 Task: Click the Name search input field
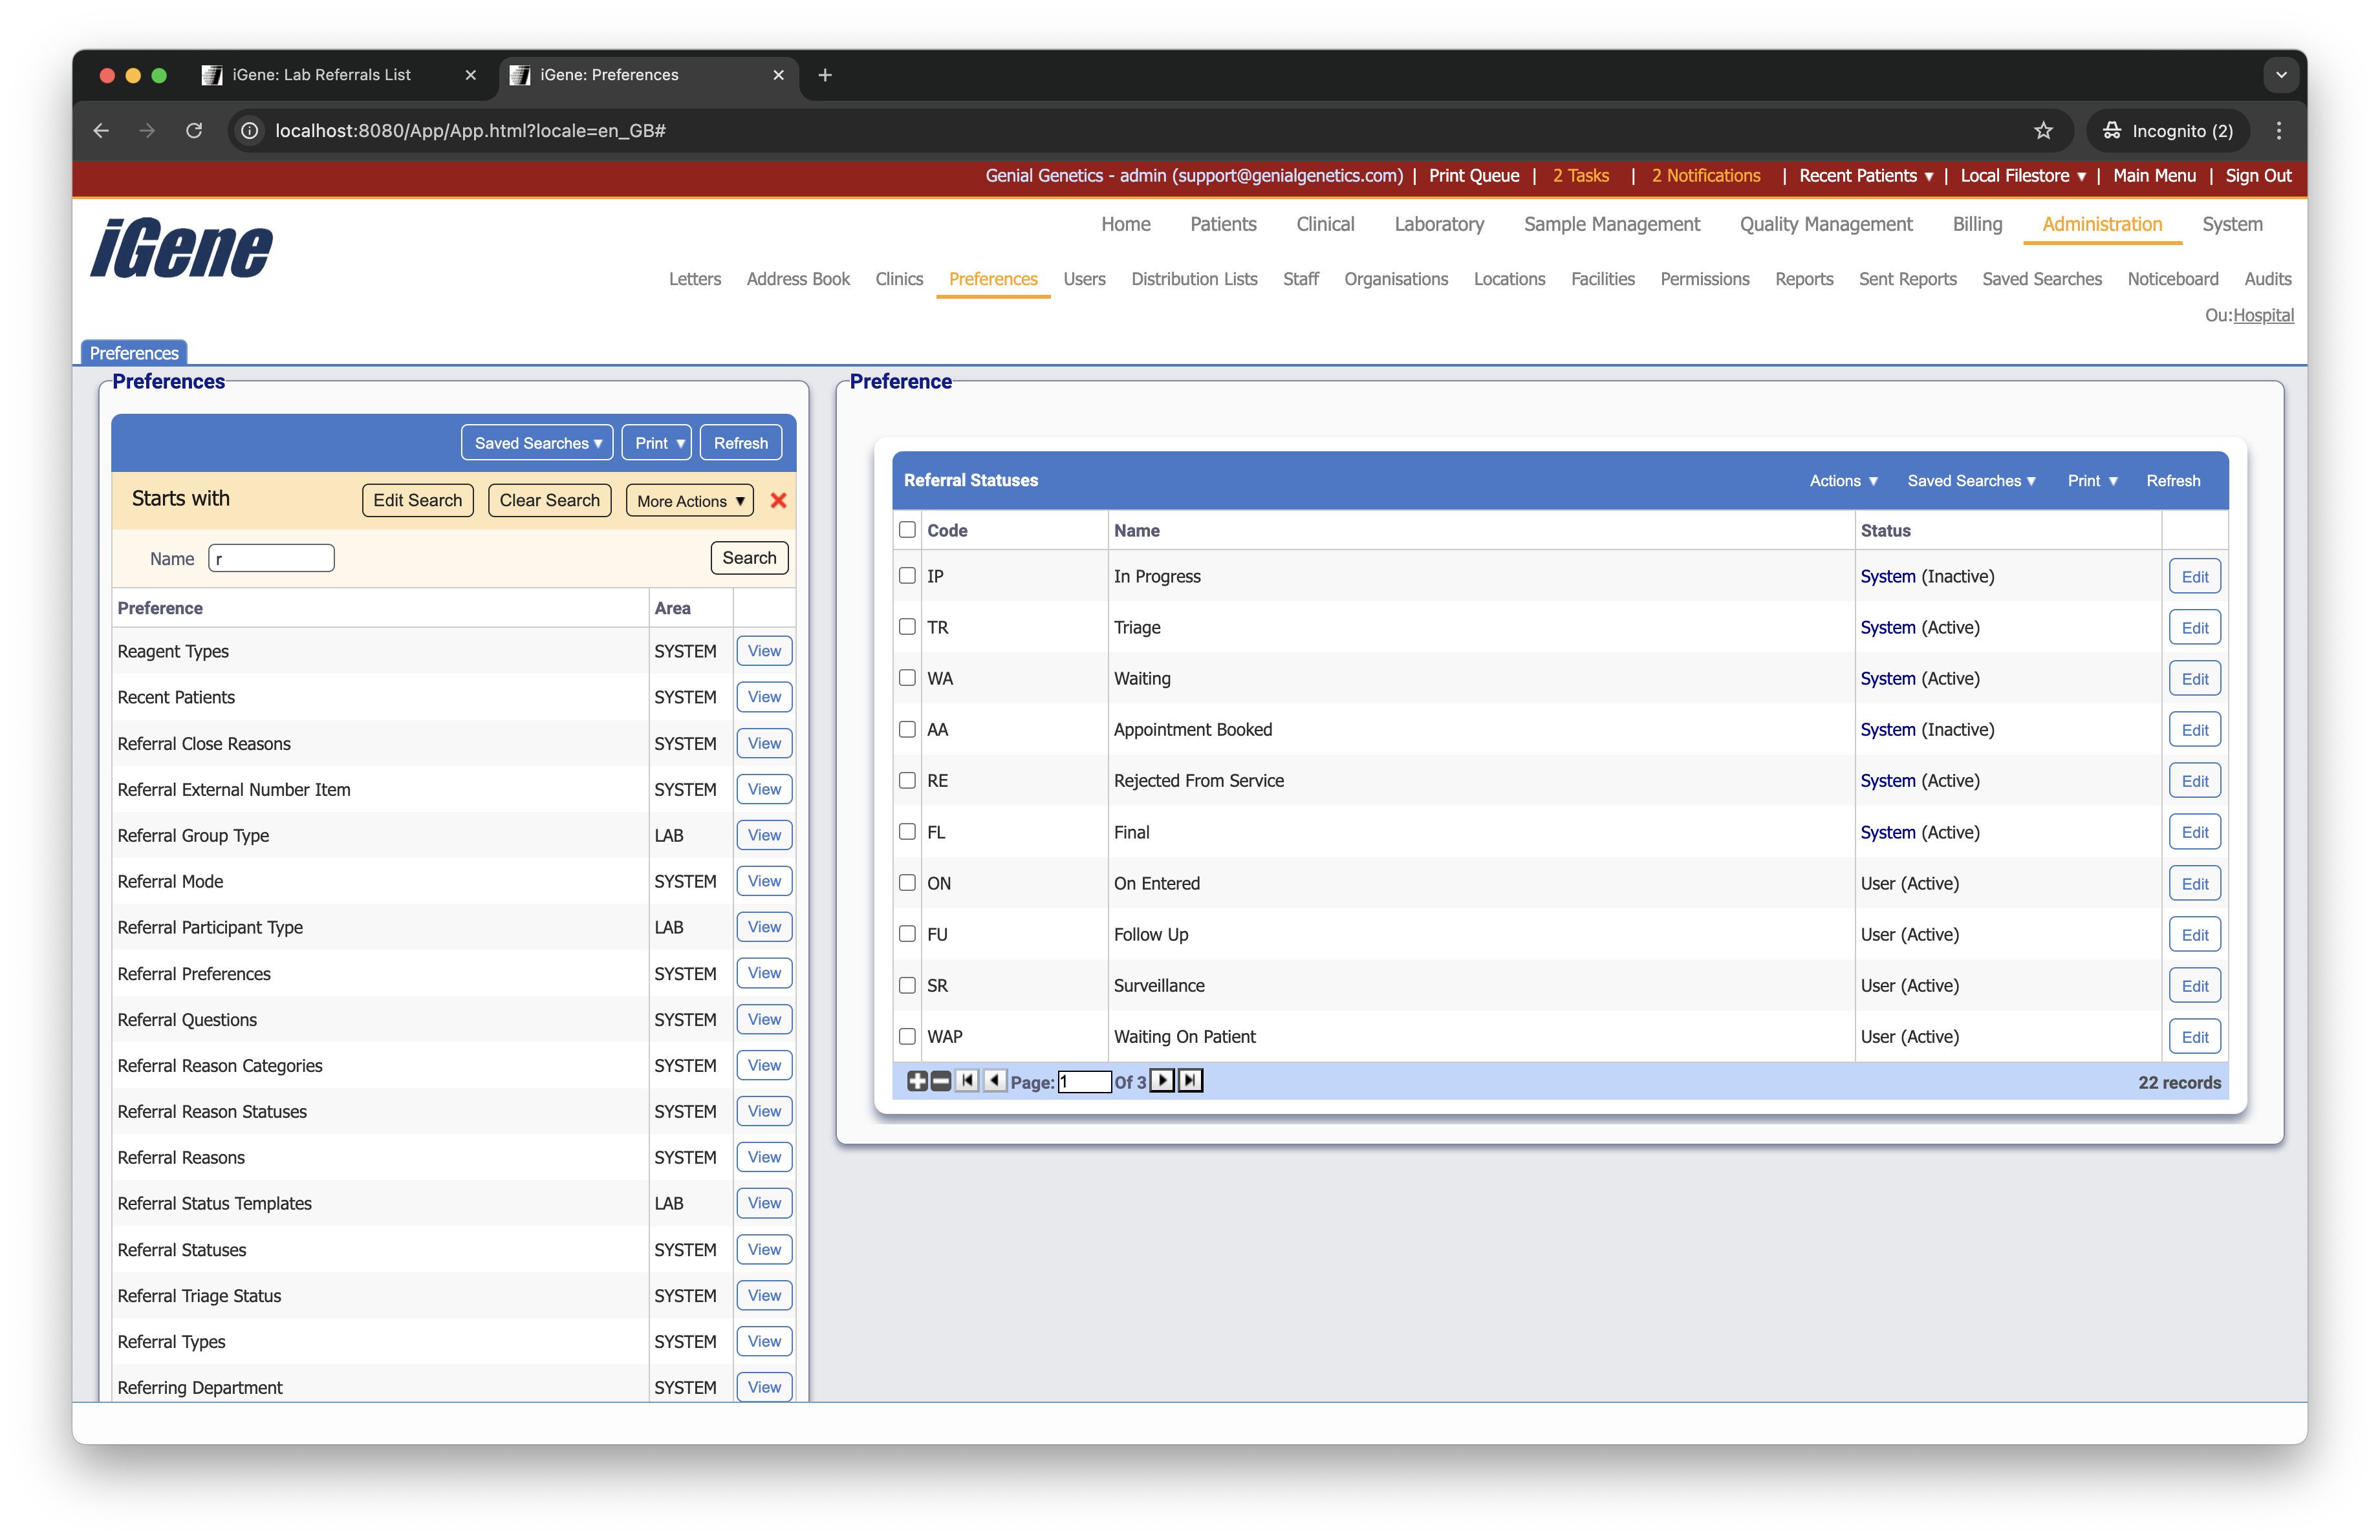click(271, 559)
